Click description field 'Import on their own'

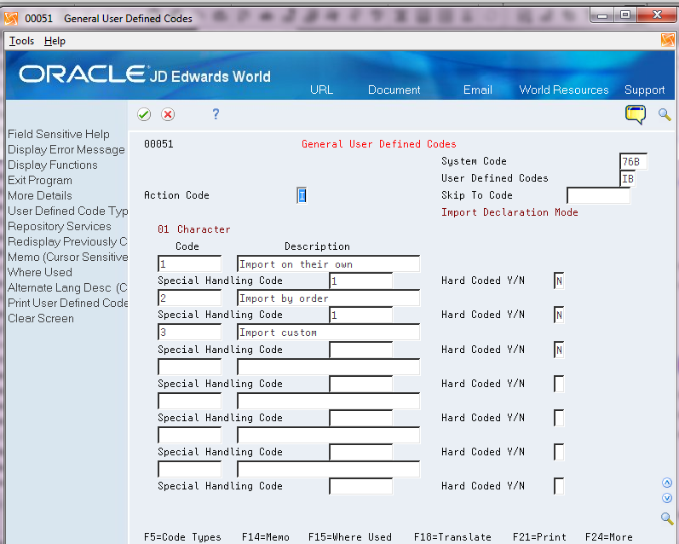pos(328,264)
